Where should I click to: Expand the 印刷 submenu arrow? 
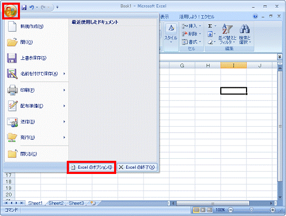pos(64,90)
